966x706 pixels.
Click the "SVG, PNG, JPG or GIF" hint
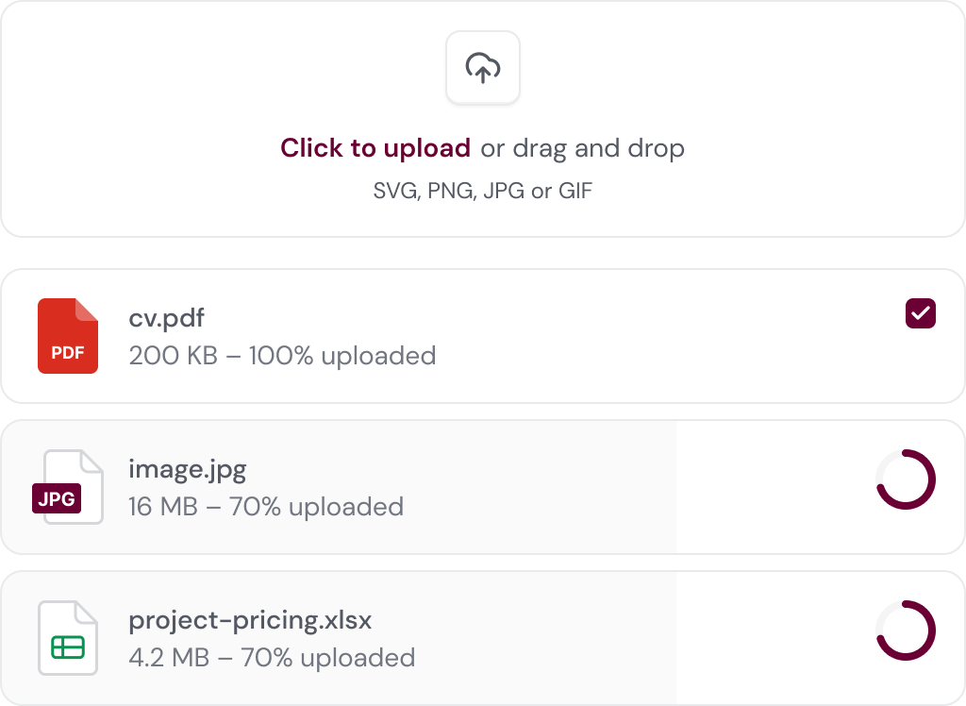483,191
